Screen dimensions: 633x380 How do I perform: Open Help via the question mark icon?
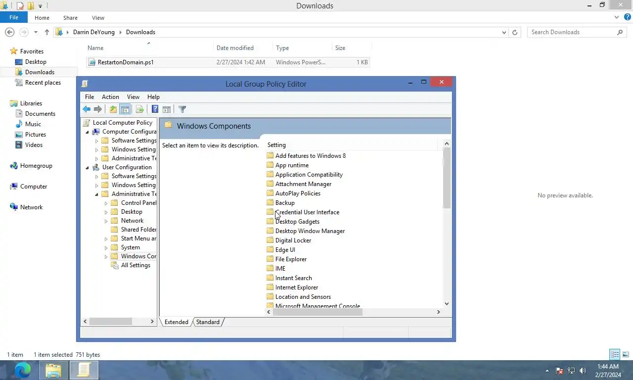pos(155,109)
